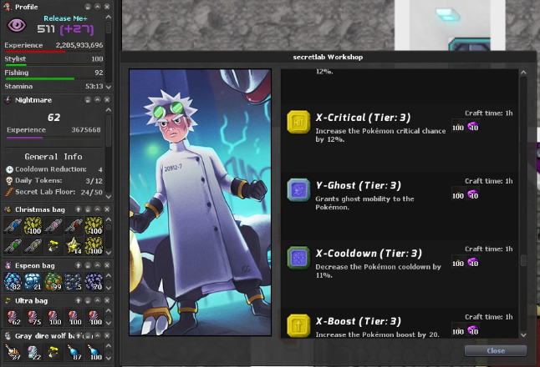Click the Stamina value 53:13
540x367 pixels.
[x=94, y=86]
